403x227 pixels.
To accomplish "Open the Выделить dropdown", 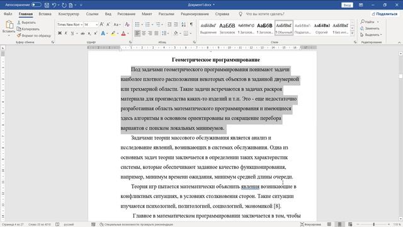I will (371, 35).
